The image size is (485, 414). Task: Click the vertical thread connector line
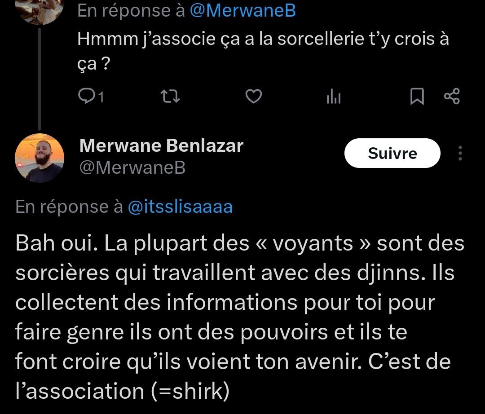pyautogui.click(x=40, y=76)
